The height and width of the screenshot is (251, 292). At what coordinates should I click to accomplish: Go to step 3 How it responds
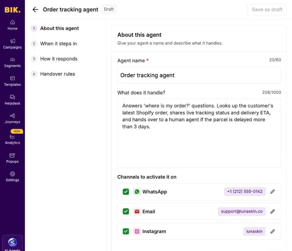tap(54, 59)
